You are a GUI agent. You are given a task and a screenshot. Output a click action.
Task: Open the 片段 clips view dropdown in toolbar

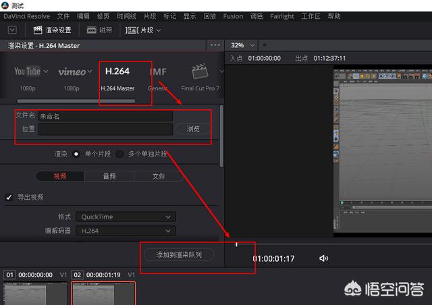tap(143, 30)
